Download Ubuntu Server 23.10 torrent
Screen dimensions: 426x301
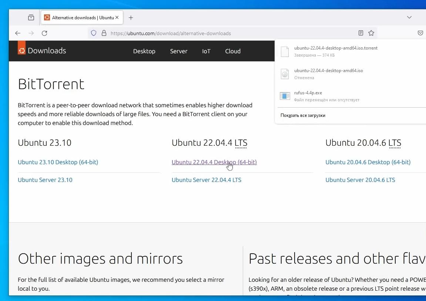click(x=45, y=180)
